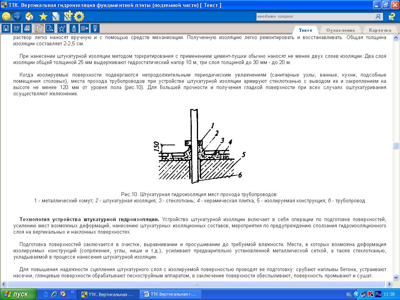Print the document using printer icon
Image resolution: width=400 pixels, height=300 pixels.
point(27,28)
